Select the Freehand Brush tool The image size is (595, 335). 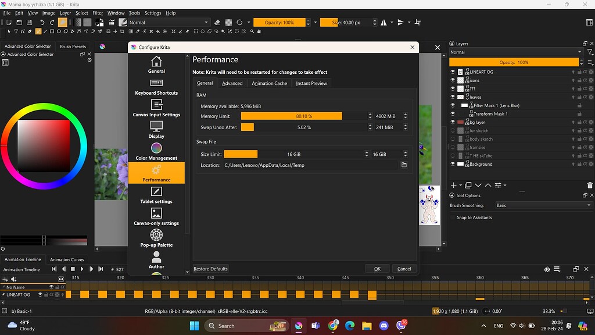point(38,31)
